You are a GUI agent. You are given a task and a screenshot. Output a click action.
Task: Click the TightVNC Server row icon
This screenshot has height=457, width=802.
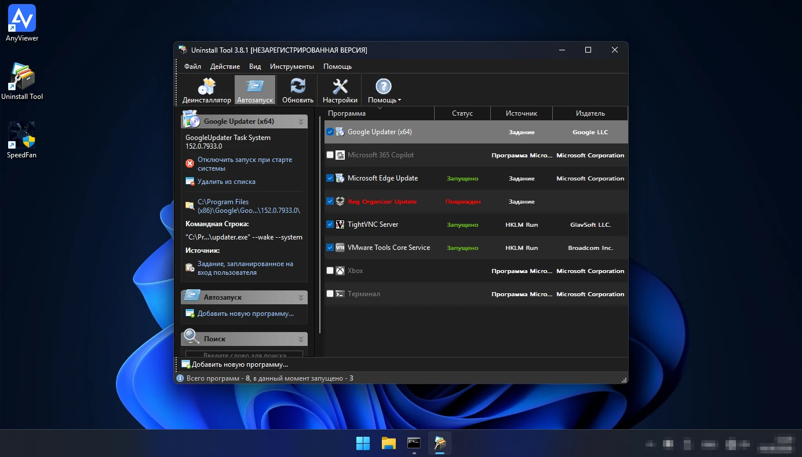click(x=340, y=224)
